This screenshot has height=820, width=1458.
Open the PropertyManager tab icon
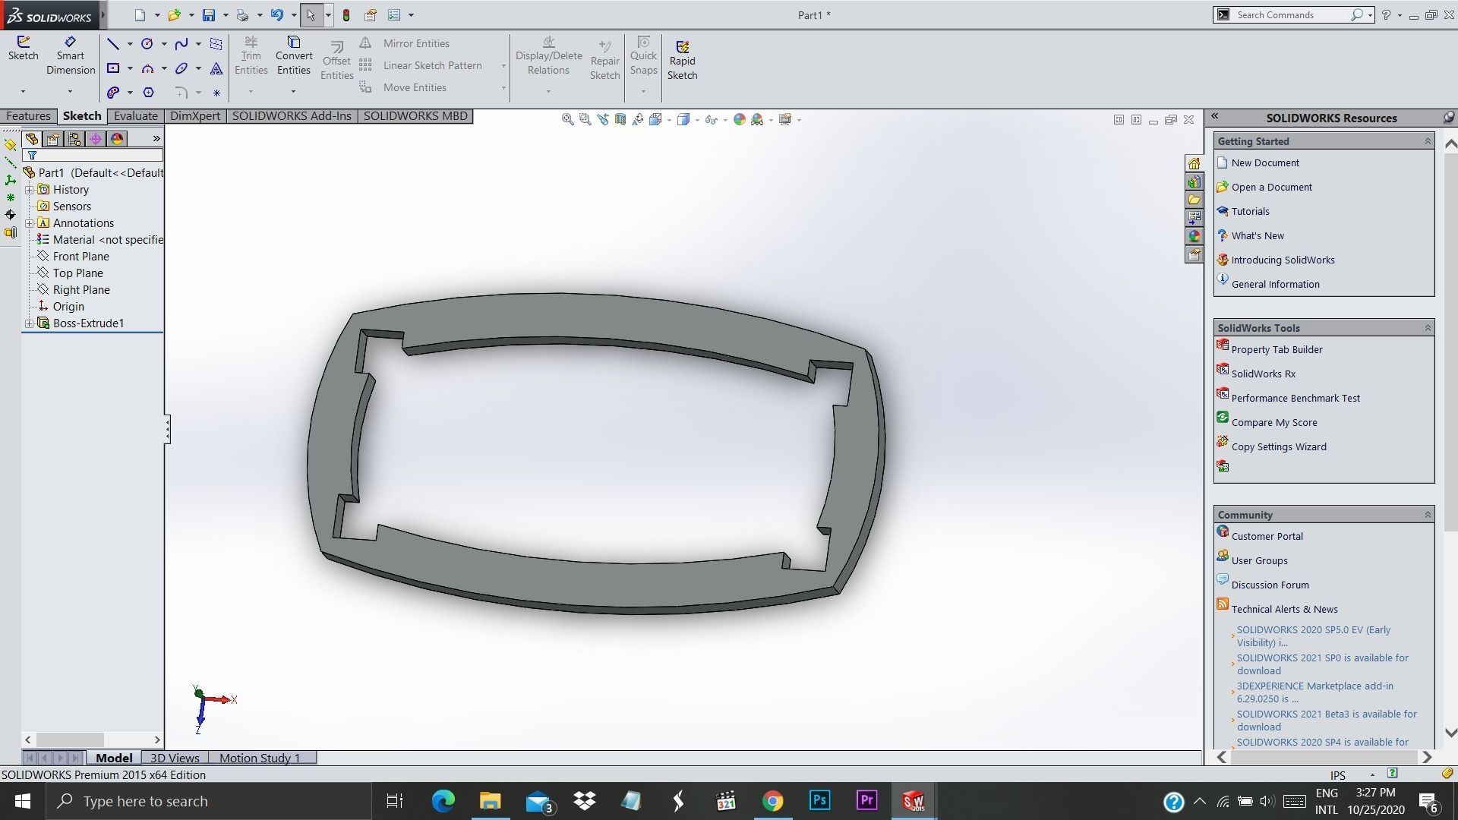52,139
